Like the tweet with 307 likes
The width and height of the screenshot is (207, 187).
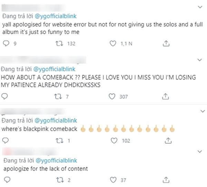pyautogui.click(x=112, y=97)
